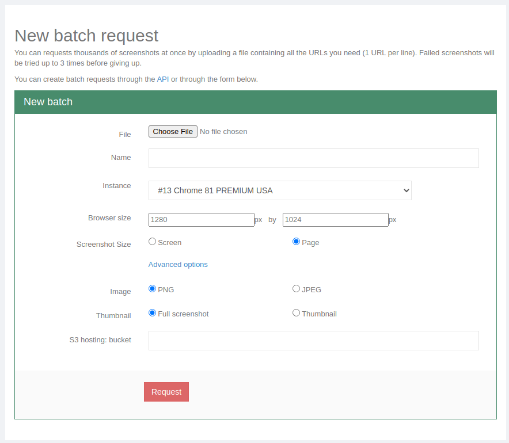This screenshot has width=509, height=443.
Task: Click the browser width field showing 1280
Action: [201, 219]
